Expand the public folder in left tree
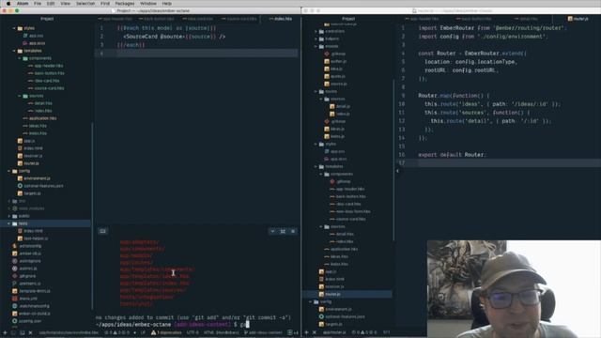Viewport: 601px width, 338px height. (9, 216)
